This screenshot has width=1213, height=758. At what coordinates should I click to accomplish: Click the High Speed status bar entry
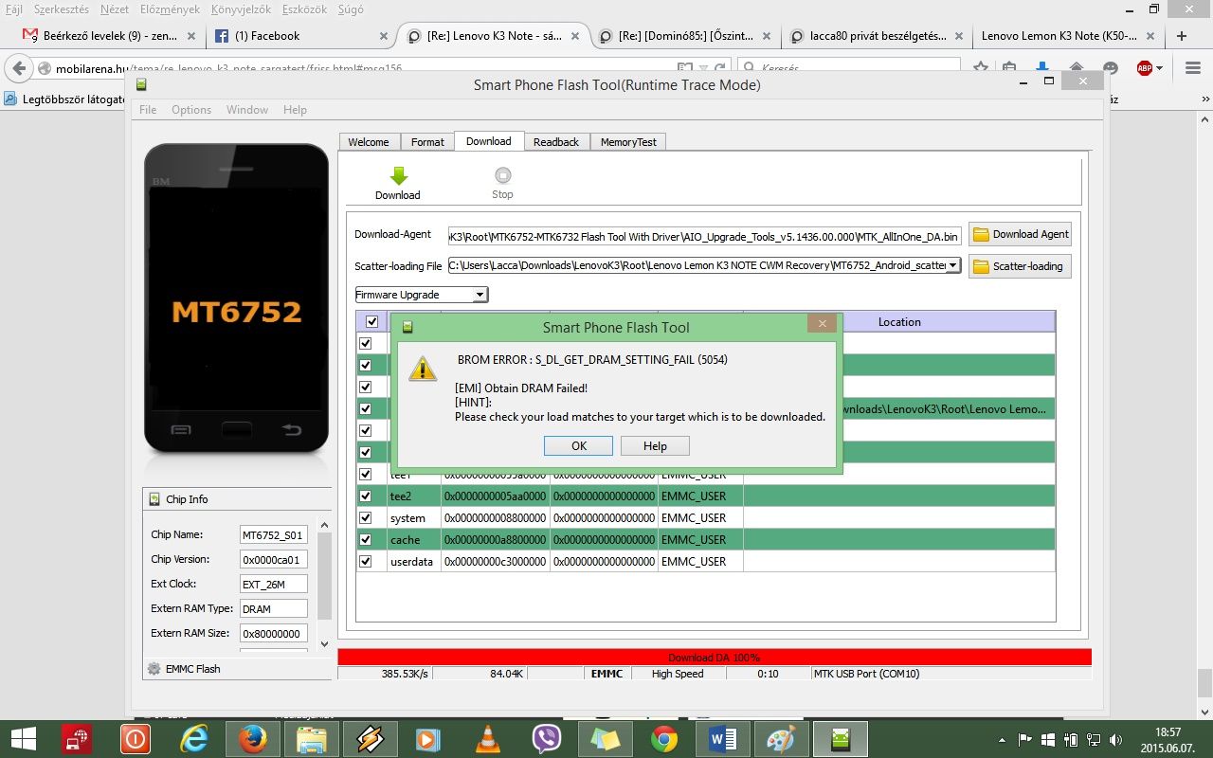(x=678, y=674)
